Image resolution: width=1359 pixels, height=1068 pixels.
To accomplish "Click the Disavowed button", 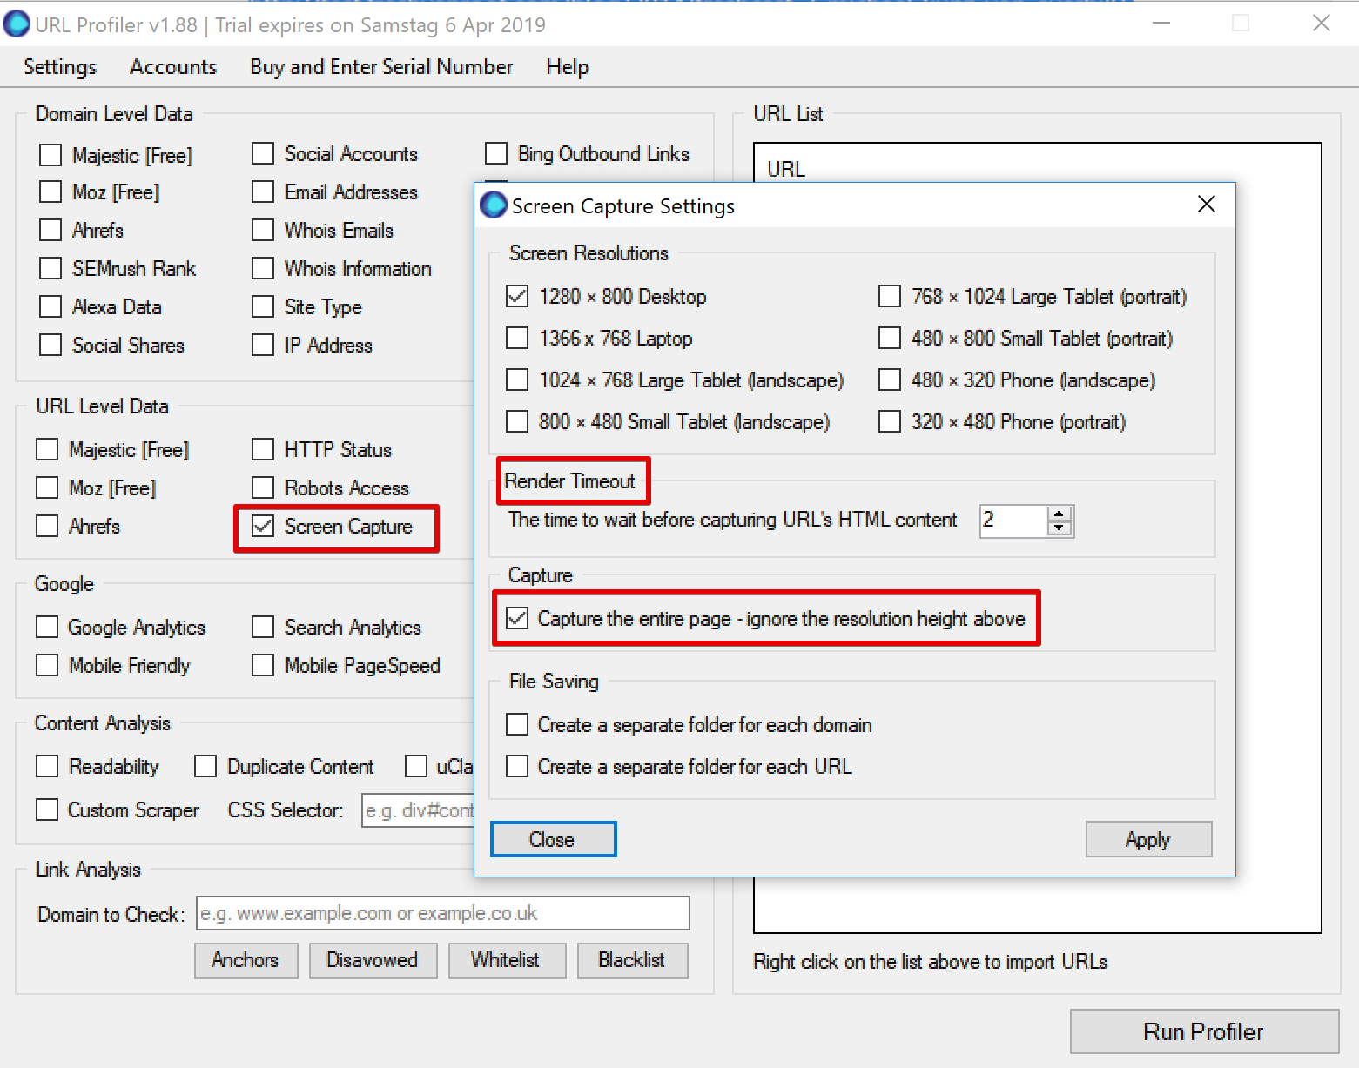I will [373, 960].
